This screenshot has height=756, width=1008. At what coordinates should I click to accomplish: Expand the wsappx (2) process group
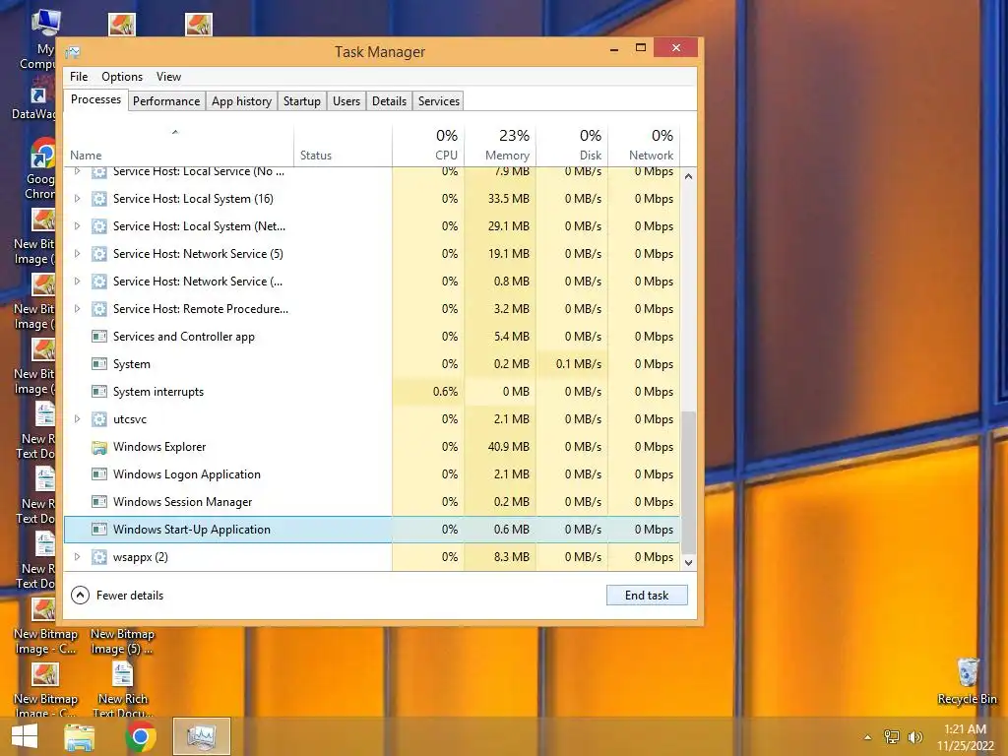(77, 557)
